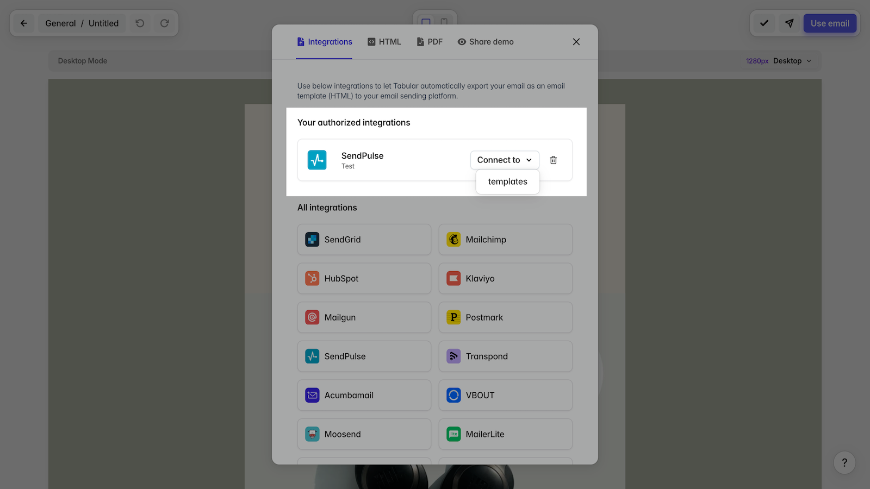Viewport: 870px width, 489px height.
Task: Select the Mailchimp integration
Action: (x=505, y=240)
